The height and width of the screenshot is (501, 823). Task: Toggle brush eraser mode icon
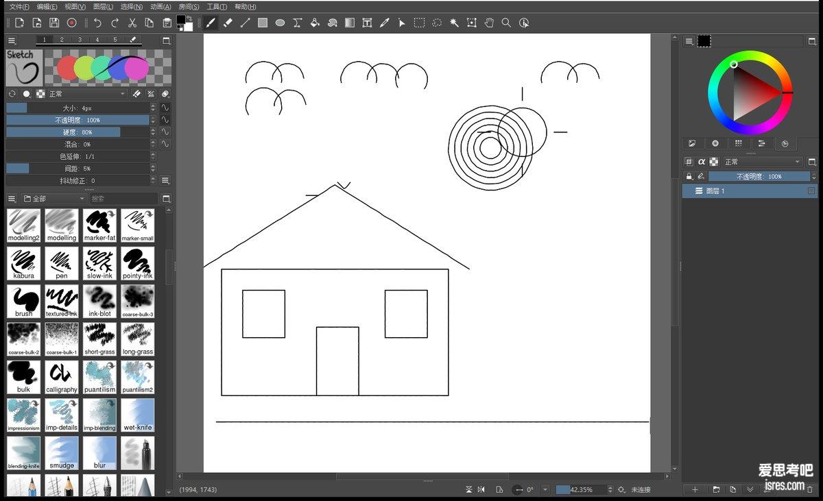tap(136, 94)
